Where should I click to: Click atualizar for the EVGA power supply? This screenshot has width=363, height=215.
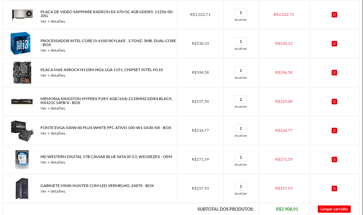(x=240, y=136)
